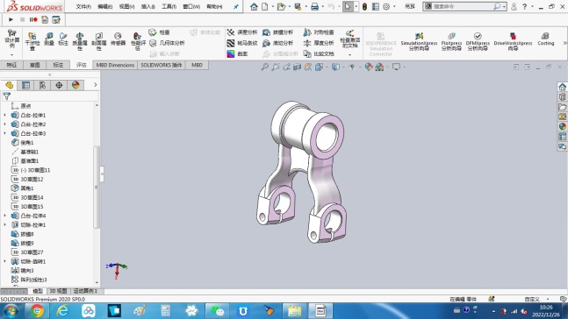This screenshot has height=319, width=568.
Task: Select the DimXpertManager crosshair tab
Action: 59,85
